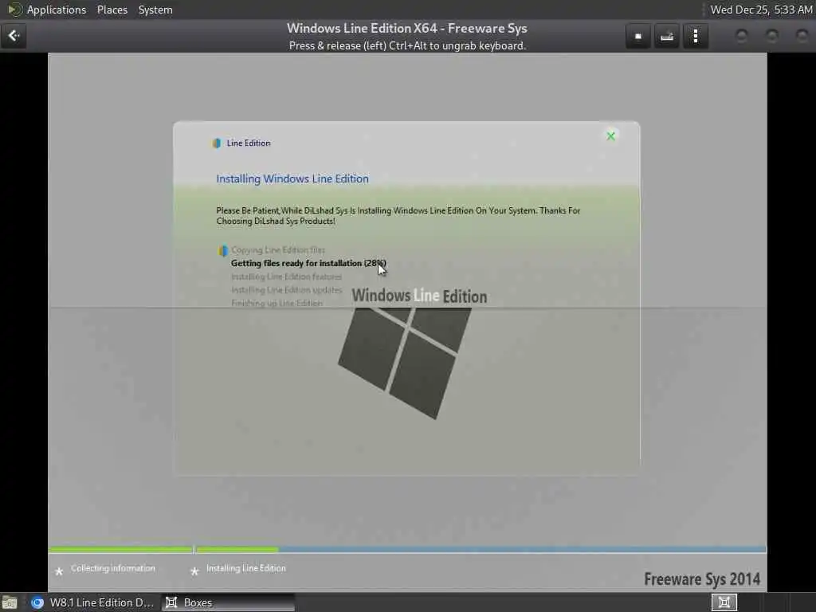This screenshot has height=612, width=816.
Task: Open the three-dot menu in Boxes header
Action: 695,36
